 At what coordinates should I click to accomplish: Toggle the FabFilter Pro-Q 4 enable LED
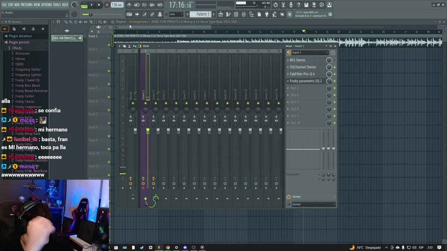pyautogui.click(x=335, y=74)
